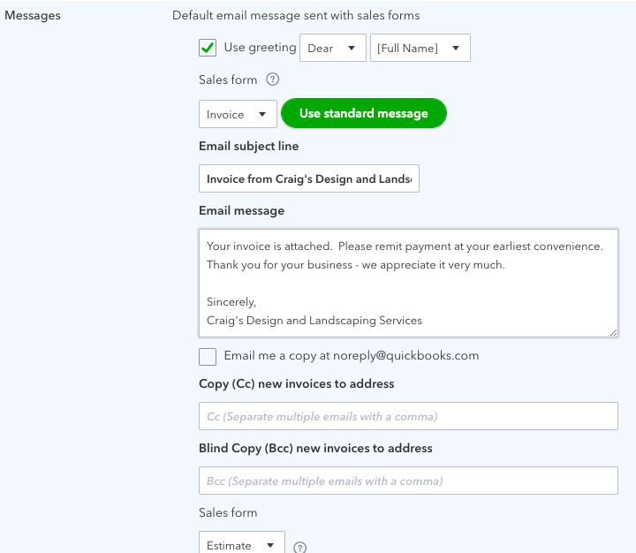This screenshot has width=636, height=553.
Task: Open the Dear greeting dropdown
Action: (x=333, y=48)
